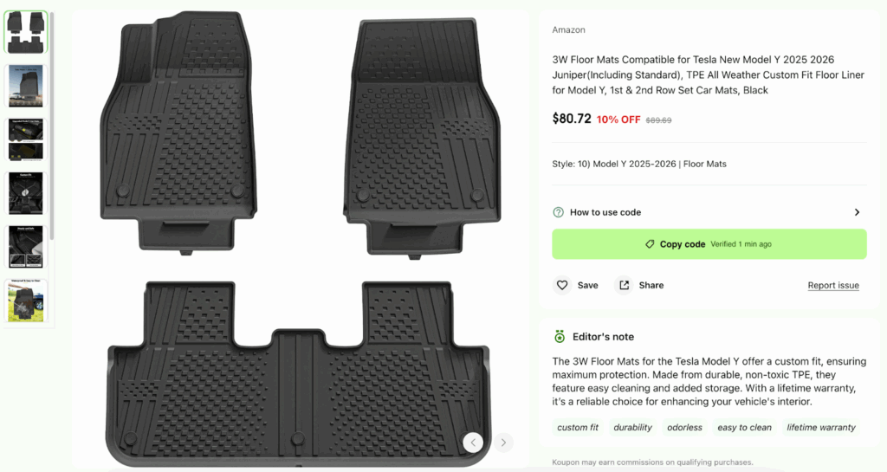Select the fifth thumbnail image
887x472 pixels.
(x=26, y=247)
